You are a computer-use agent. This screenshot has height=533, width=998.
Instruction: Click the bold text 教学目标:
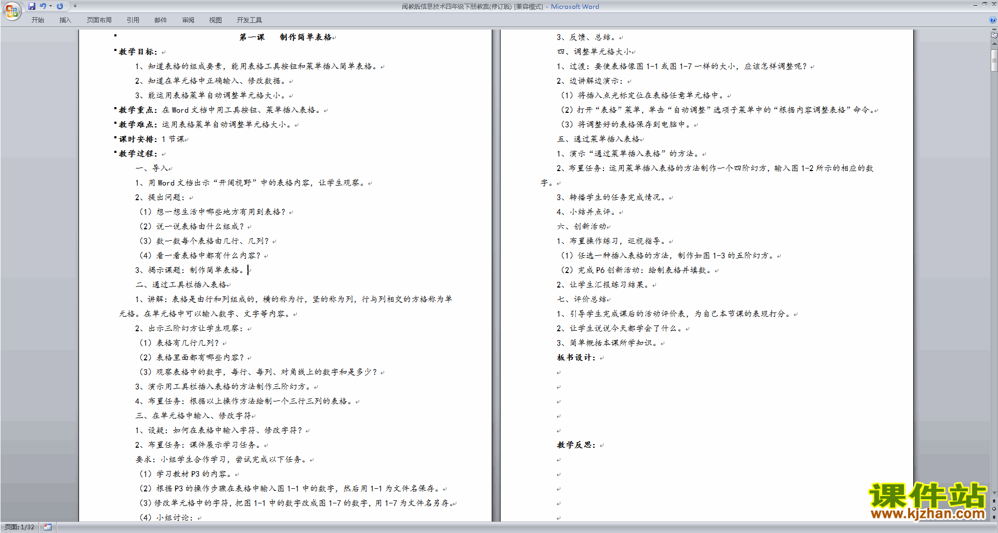coord(138,52)
